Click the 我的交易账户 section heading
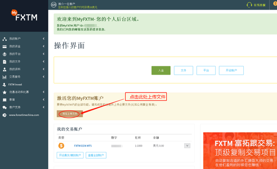The image size is (277, 169). [x=69, y=129]
